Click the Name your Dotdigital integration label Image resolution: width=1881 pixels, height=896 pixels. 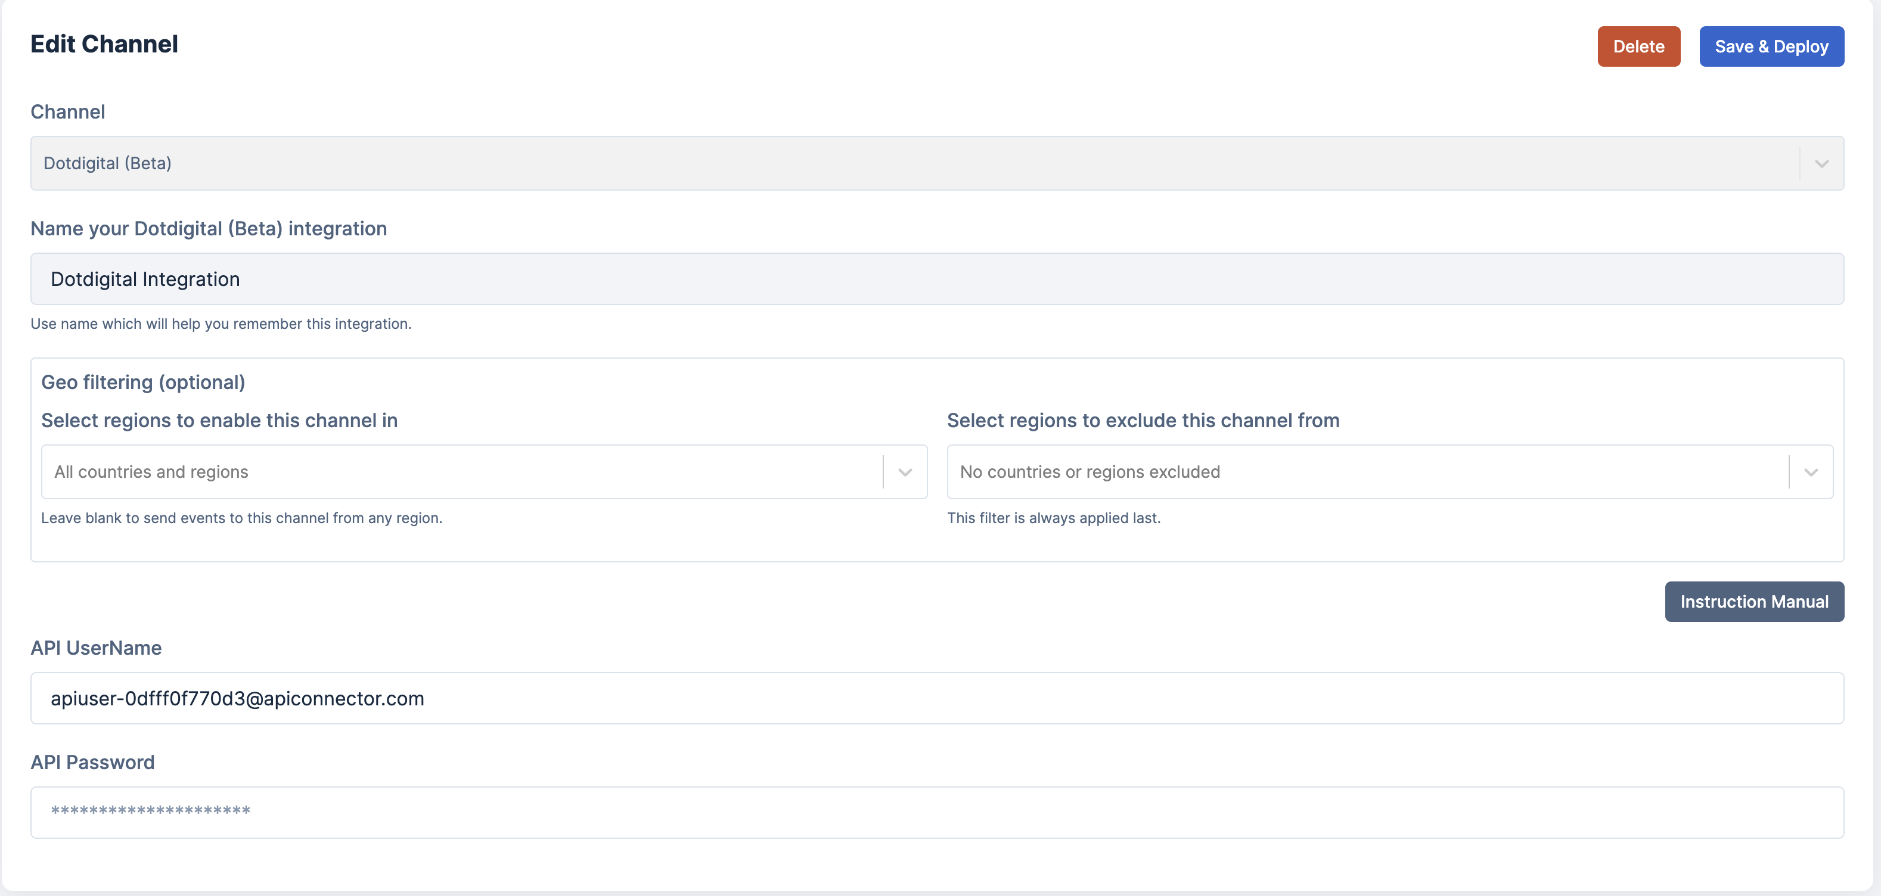(208, 229)
